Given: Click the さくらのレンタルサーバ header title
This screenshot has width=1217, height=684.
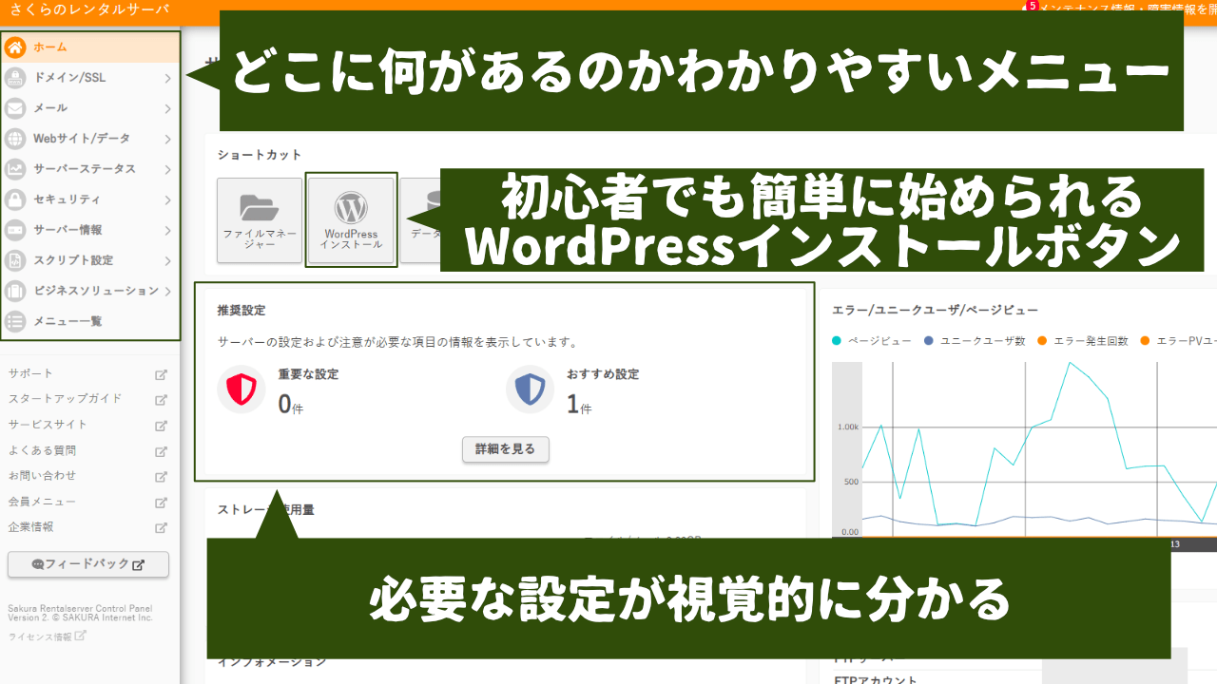Looking at the screenshot, I should [x=89, y=9].
